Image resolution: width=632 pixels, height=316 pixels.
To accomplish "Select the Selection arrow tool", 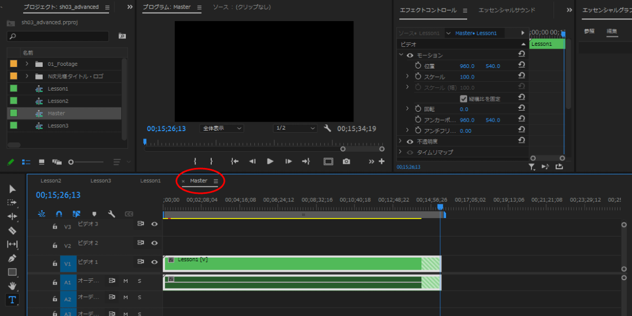I will coord(12,189).
